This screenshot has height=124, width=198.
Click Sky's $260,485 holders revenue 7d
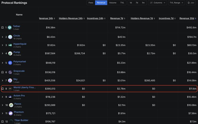[150, 81]
